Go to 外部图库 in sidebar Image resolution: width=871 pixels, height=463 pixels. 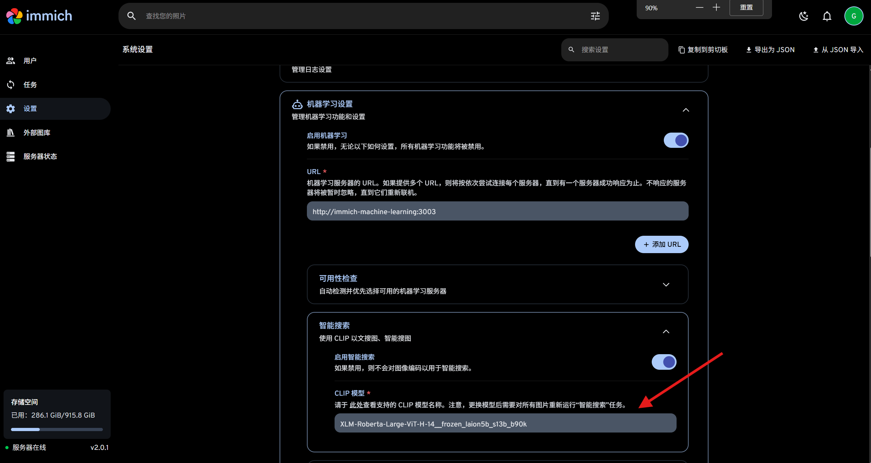coord(37,133)
